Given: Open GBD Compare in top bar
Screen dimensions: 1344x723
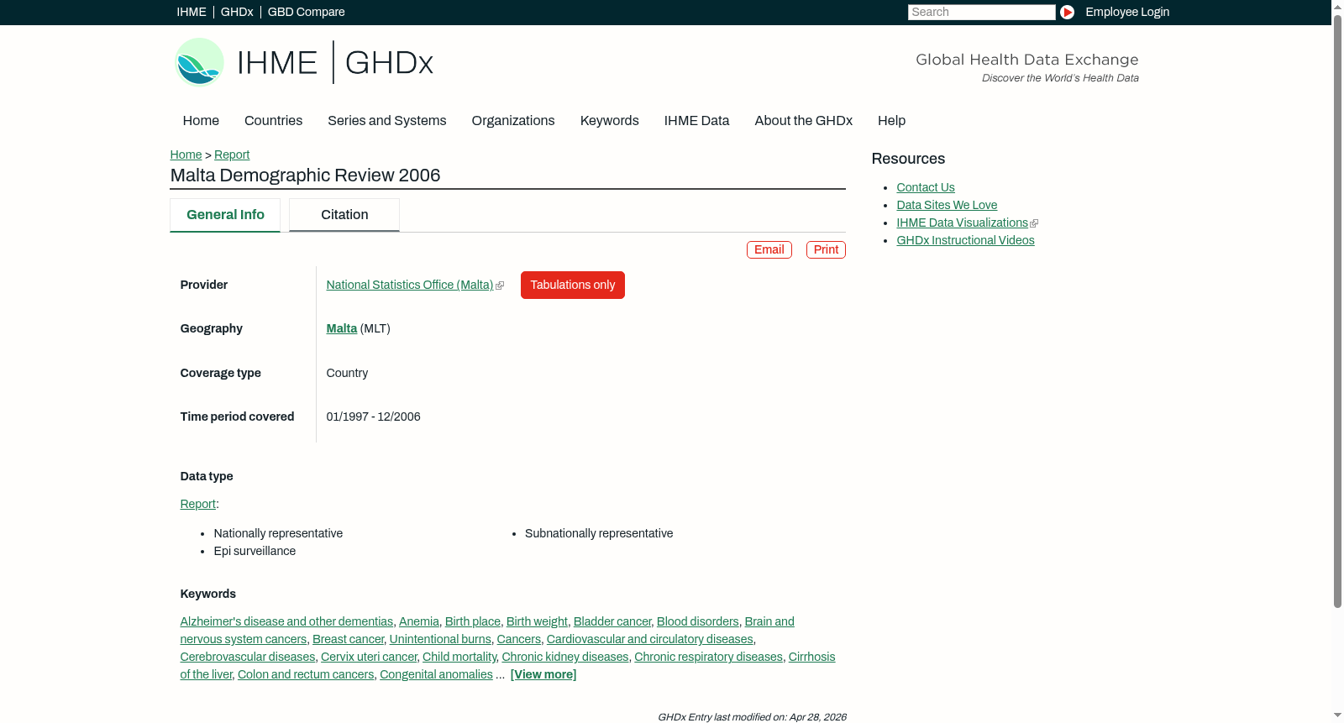Looking at the screenshot, I should coord(307,12).
